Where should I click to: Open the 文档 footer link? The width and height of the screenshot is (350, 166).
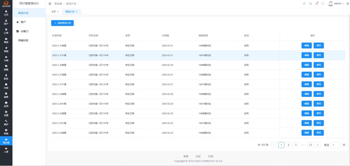(x=210, y=156)
